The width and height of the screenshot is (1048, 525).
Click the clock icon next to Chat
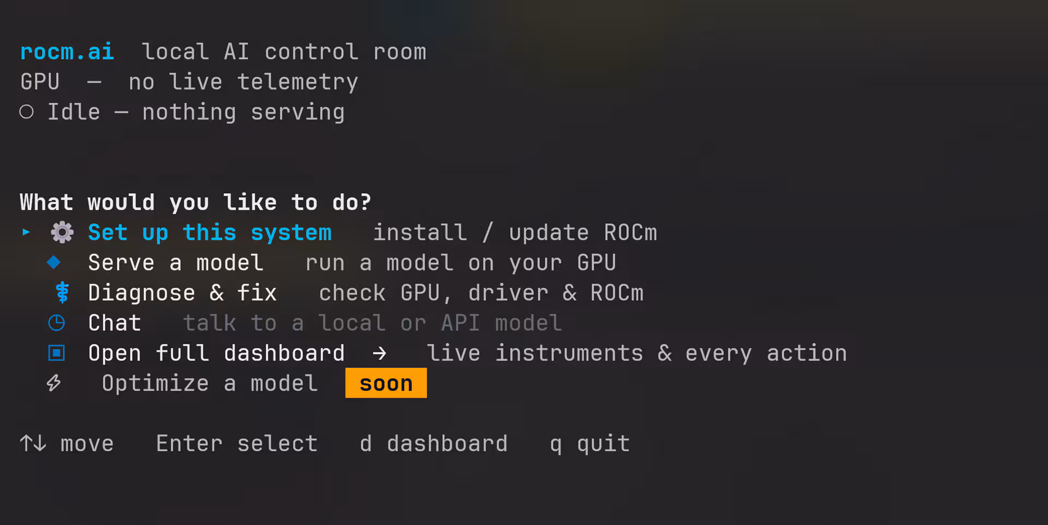click(x=56, y=323)
